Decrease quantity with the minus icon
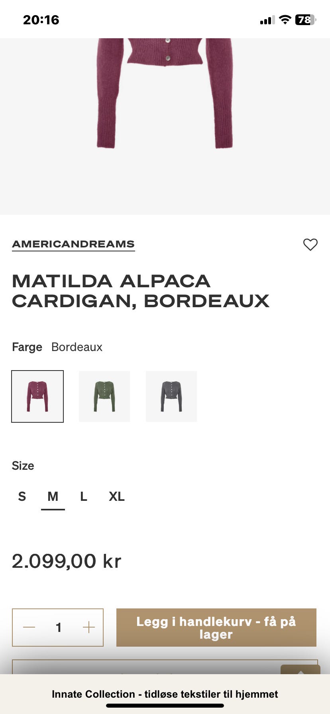The image size is (330, 714). pos(29,628)
